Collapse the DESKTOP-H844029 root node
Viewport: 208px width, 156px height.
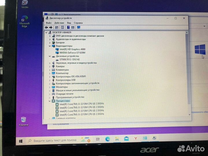[46, 32]
